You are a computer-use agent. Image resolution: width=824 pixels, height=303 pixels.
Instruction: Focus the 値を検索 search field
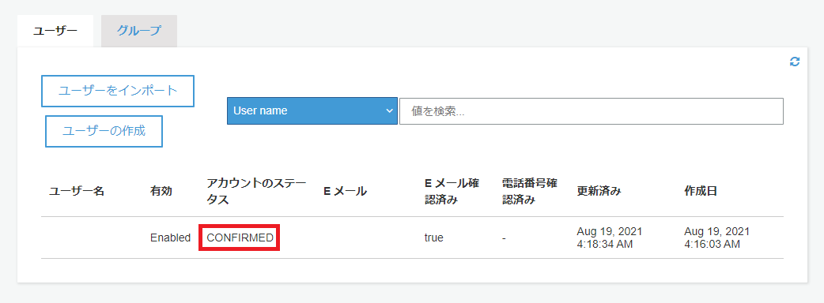point(592,111)
